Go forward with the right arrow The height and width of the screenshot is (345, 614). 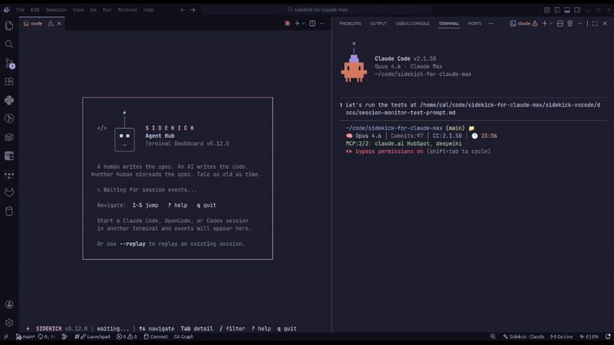tap(193, 10)
